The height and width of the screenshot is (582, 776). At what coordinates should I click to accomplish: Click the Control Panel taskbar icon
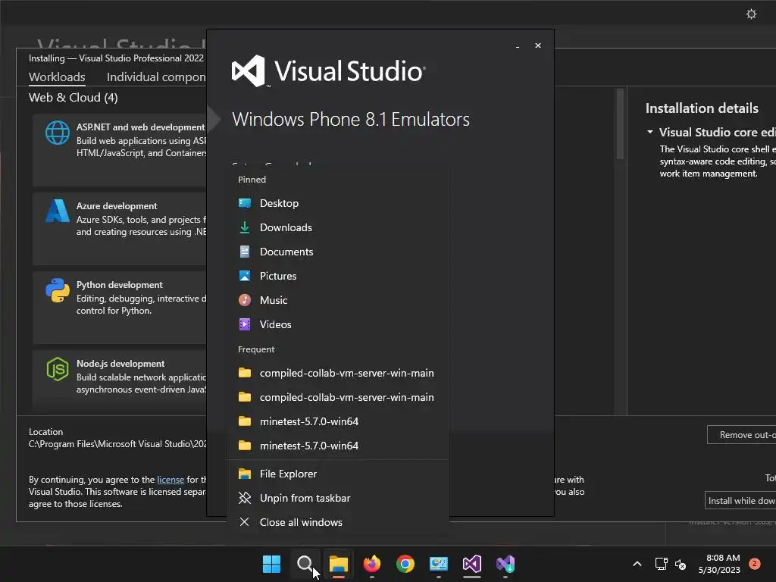[439, 564]
